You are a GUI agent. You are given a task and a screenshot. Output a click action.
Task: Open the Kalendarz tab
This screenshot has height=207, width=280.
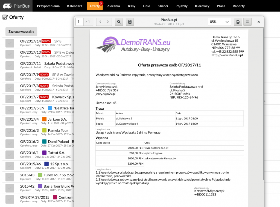(75, 6)
